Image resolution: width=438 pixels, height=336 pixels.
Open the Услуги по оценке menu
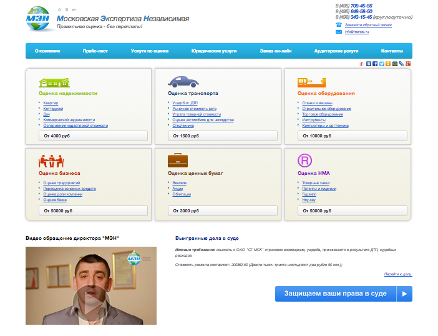click(150, 51)
